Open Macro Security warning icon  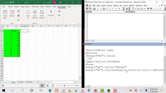18,20
